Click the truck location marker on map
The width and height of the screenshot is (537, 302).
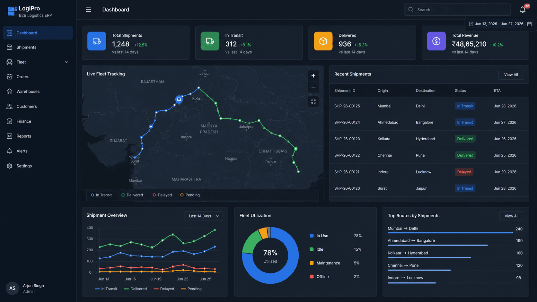click(x=179, y=99)
